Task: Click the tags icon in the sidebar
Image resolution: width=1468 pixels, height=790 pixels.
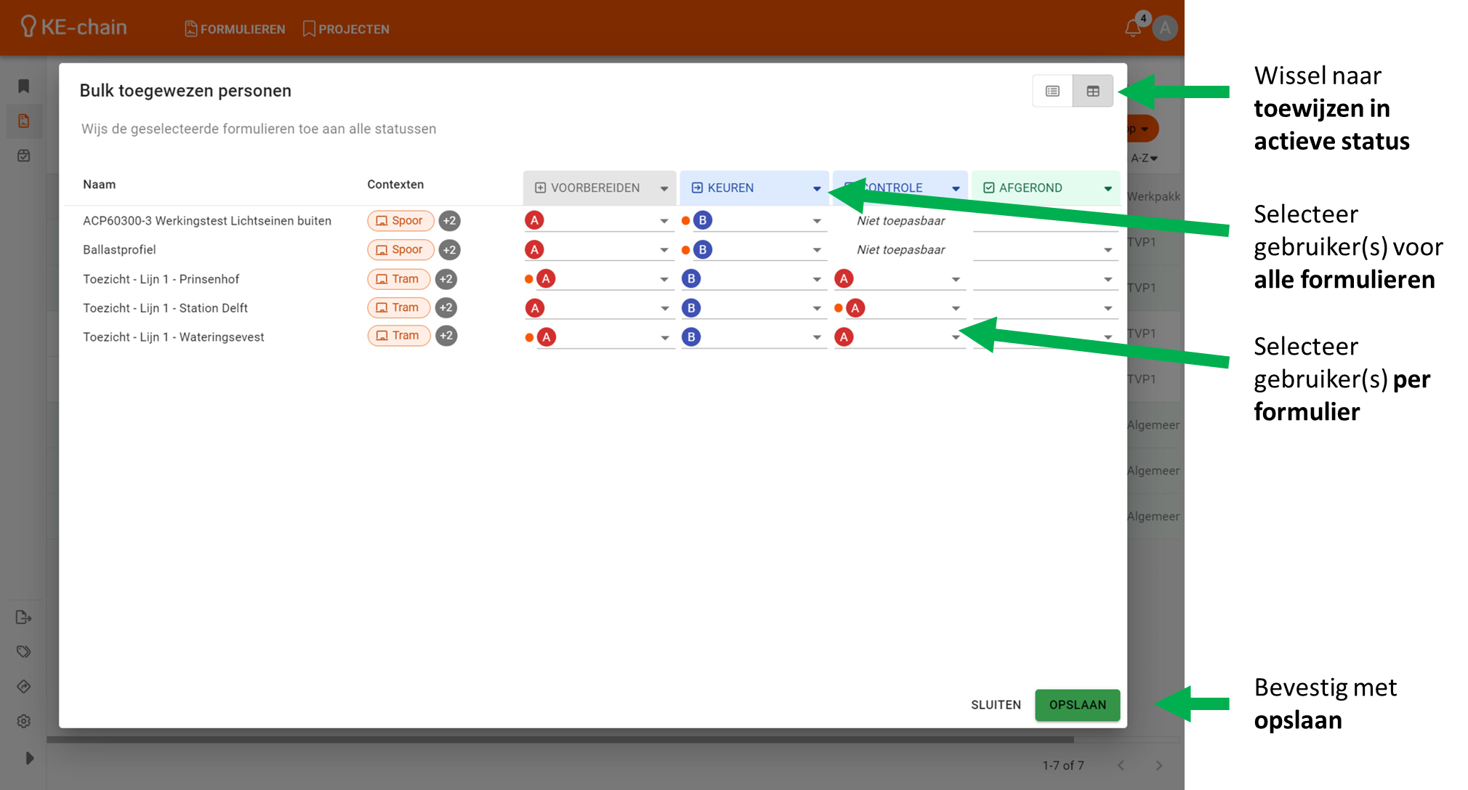Action: coord(24,652)
